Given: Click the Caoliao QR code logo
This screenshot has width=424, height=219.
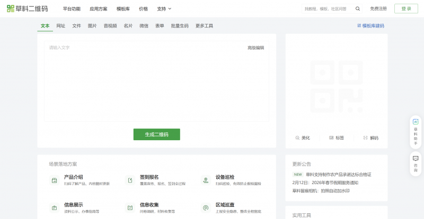Looking at the screenshot, I should tap(26, 8).
